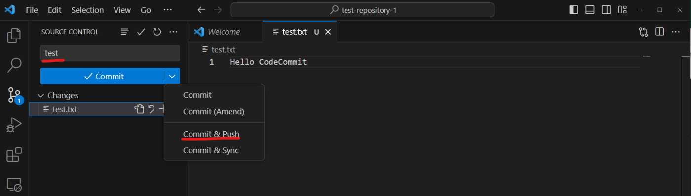Screen dimensions: 691x196
Task: Refresh source control with the circular arrow
Action: click(x=157, y=32)
